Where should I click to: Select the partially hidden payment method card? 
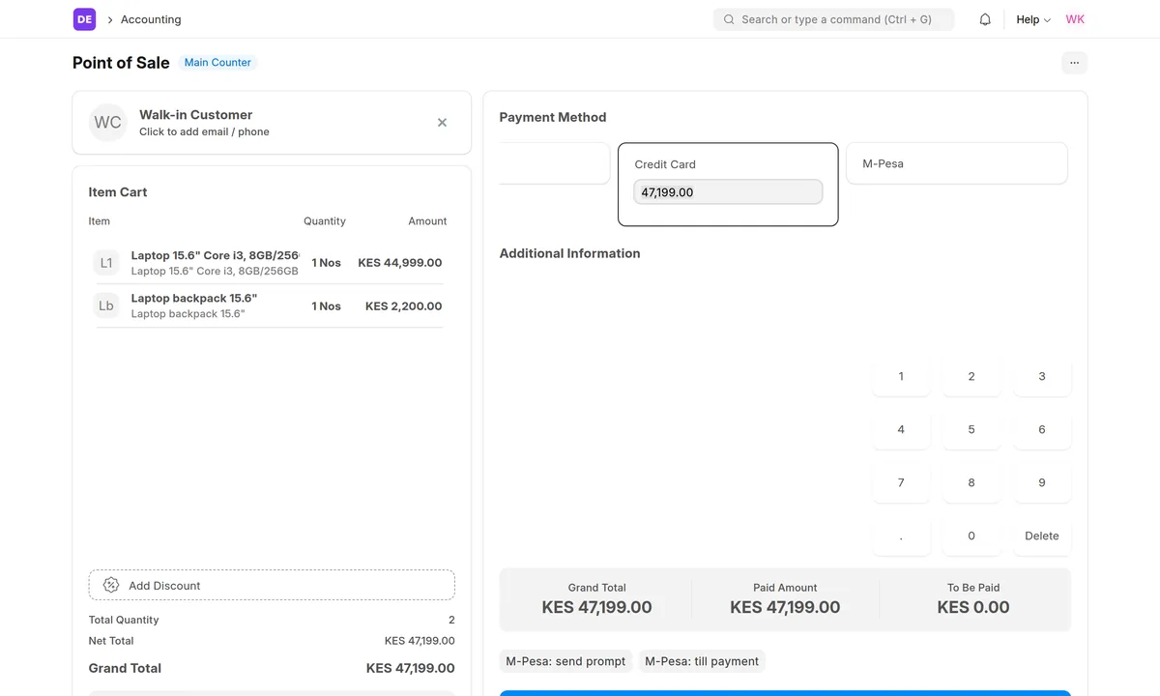pos(554,163)
